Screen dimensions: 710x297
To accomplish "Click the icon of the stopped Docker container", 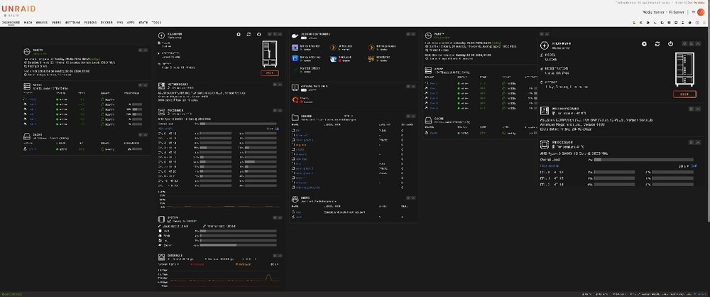I will click(333, 58).
